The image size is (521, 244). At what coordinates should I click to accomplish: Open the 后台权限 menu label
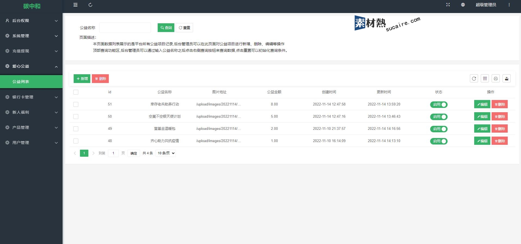point(21,21)
